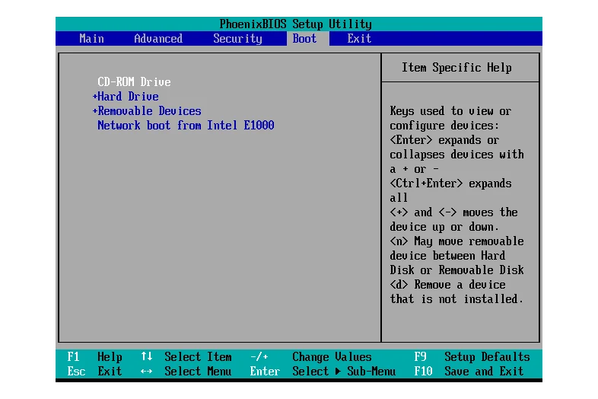Click the '<Enter> expands or' help line
The width and height of the screenshot is (598, 399).
coord(444,140)
